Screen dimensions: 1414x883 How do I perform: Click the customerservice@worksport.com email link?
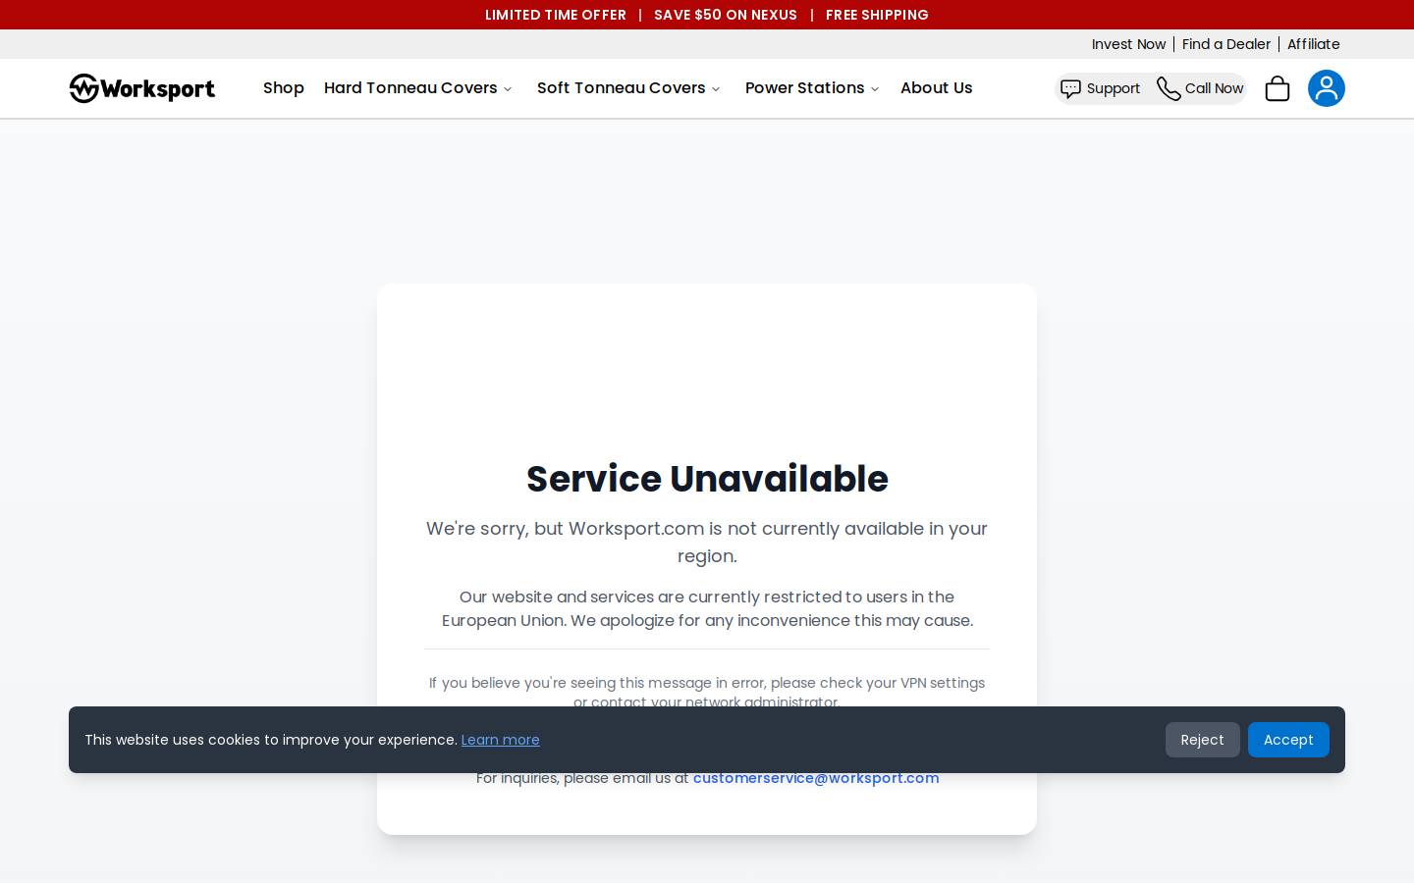(x=816, y=778)
